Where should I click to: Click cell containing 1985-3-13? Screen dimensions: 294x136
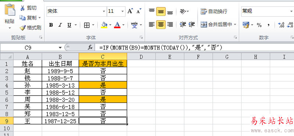60,85
